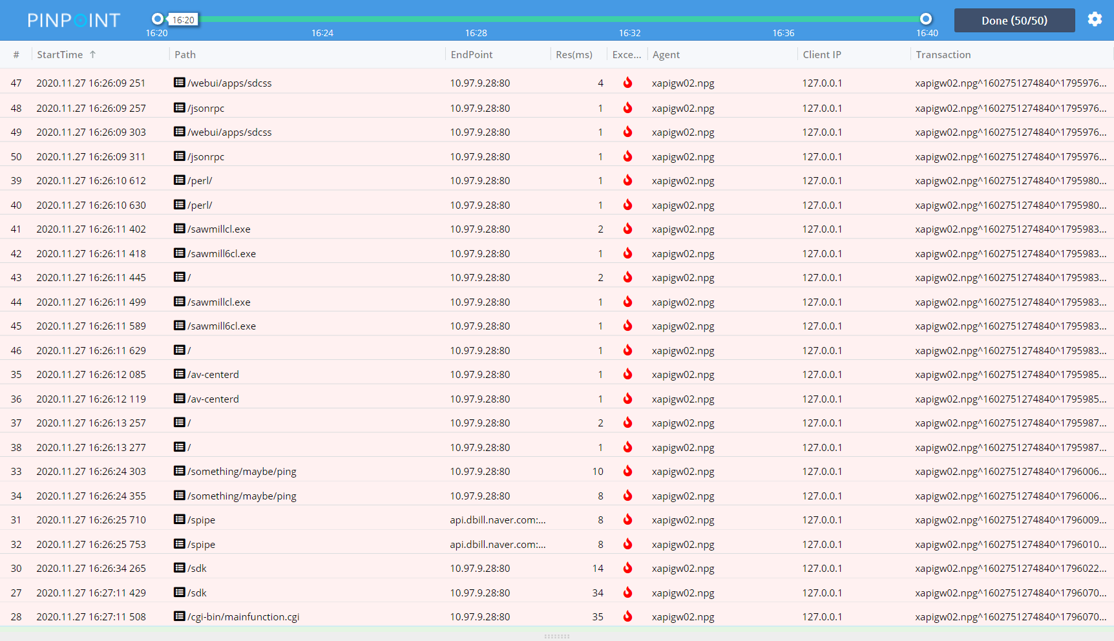Click the transaction ID in row 30
The width and height of the screenshot is (1114, 641).
click(1011, 569)
